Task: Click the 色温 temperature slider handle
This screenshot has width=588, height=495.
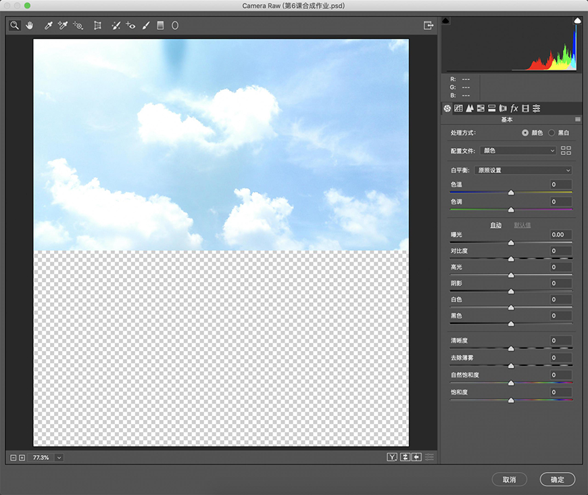Action: tap(511, 193)
